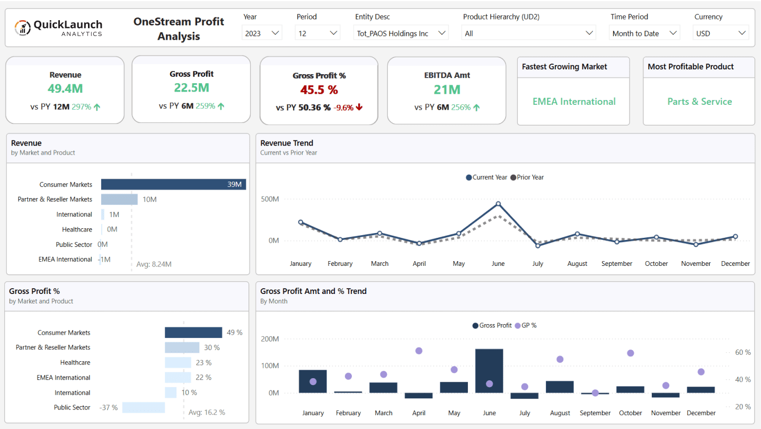Click the Avg: 8.24M label
761x429 pixels.
pos(154,264)
